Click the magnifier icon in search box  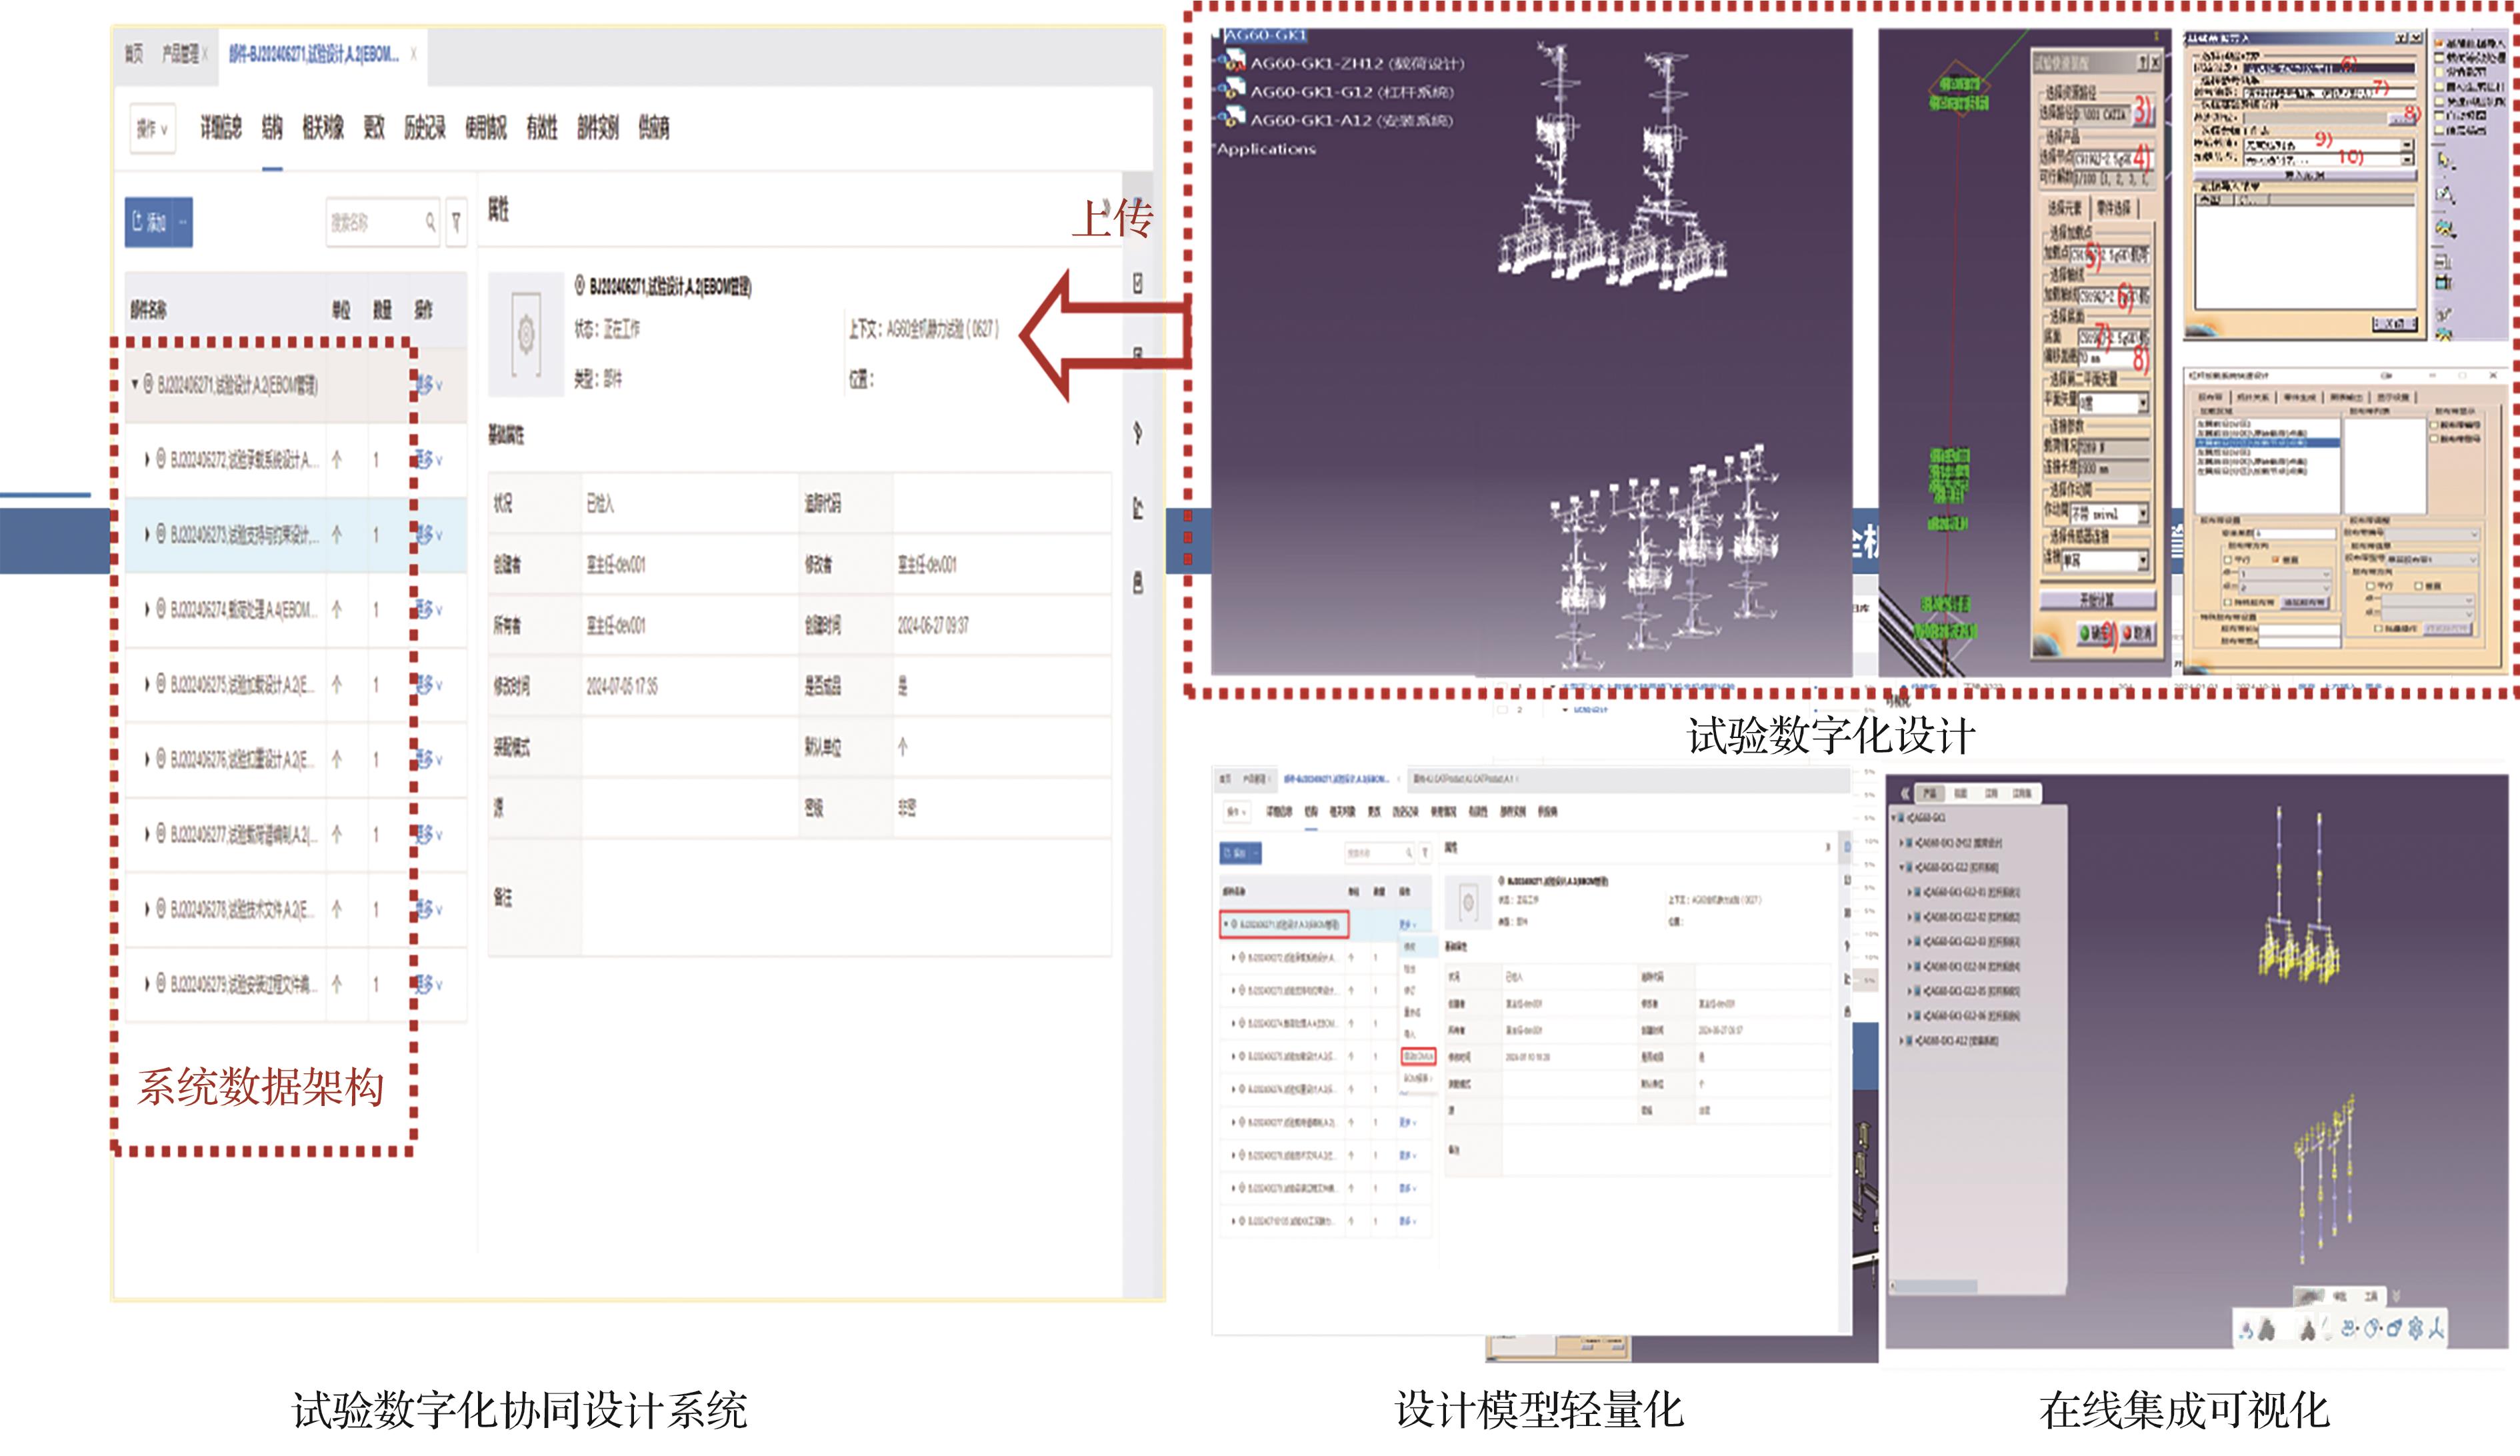point(430,222)
